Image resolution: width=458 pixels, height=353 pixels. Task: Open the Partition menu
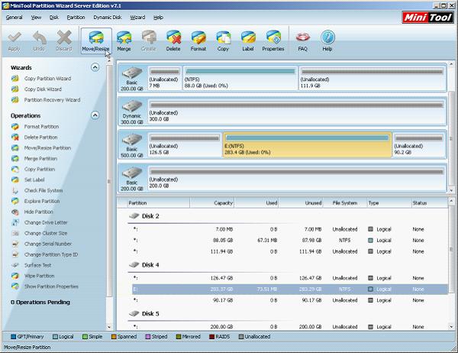pos(76,18)
